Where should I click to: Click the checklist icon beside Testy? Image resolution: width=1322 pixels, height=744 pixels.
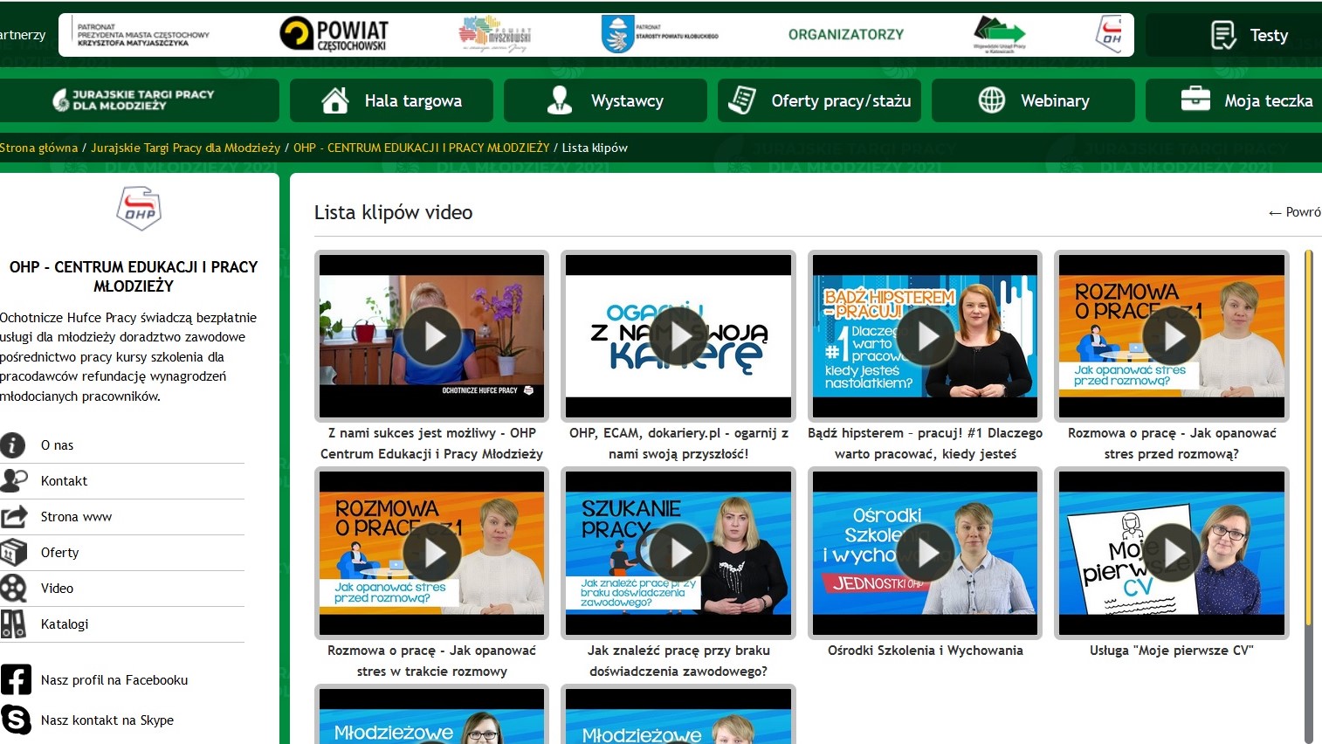[1223, 35]
